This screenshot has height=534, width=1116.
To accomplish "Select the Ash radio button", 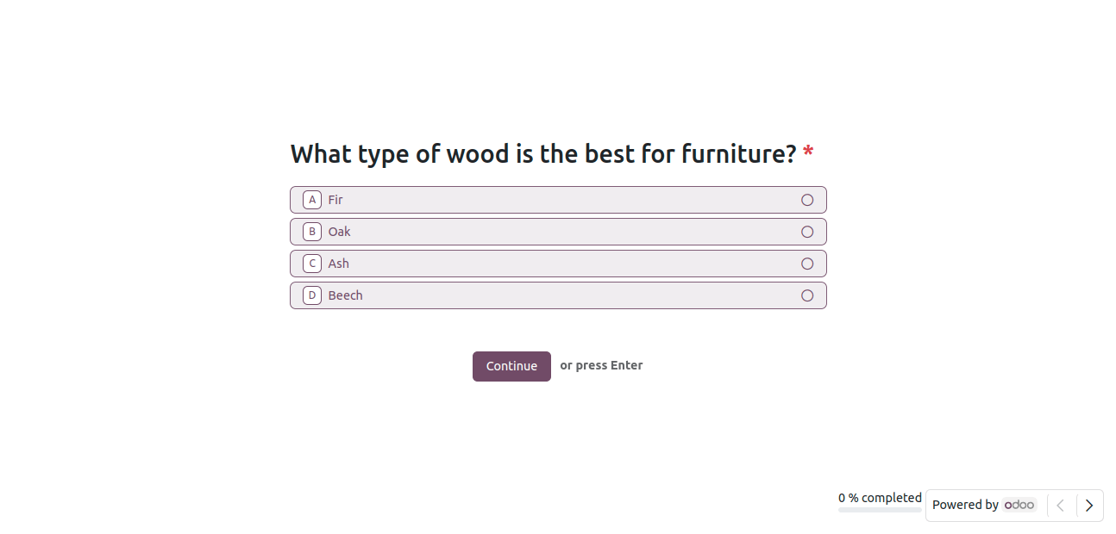I will 807,264.
